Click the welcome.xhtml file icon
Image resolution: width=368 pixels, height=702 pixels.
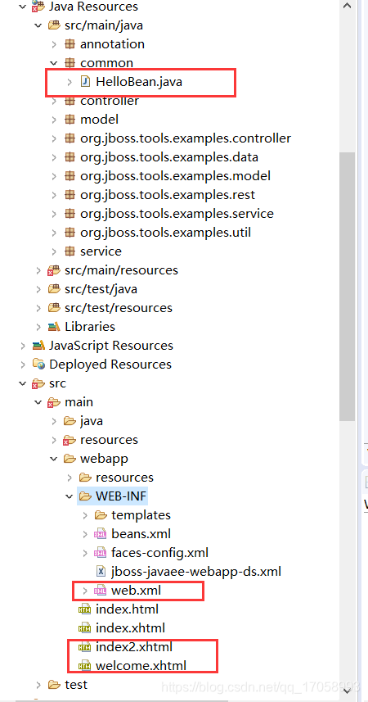84,666
